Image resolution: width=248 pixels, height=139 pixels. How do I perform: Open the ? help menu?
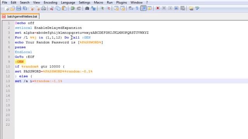click(x=147, y=3)
